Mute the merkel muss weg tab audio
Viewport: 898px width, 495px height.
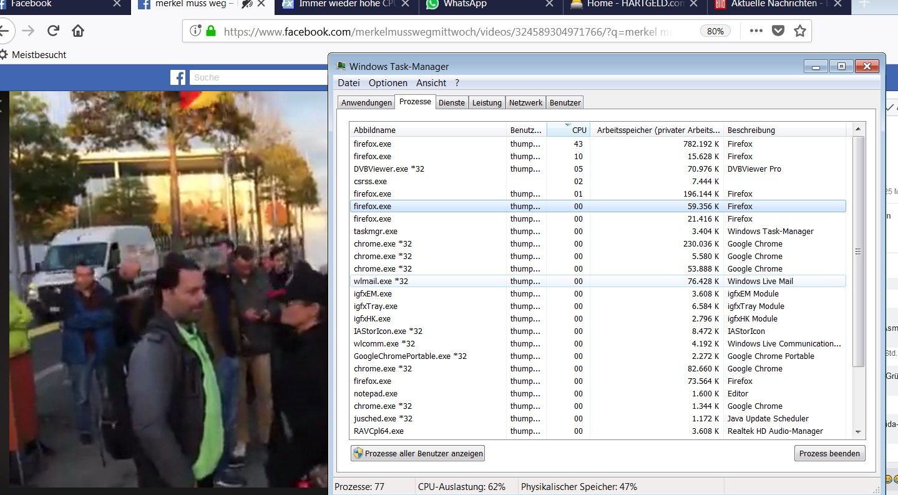coord(246,4)
